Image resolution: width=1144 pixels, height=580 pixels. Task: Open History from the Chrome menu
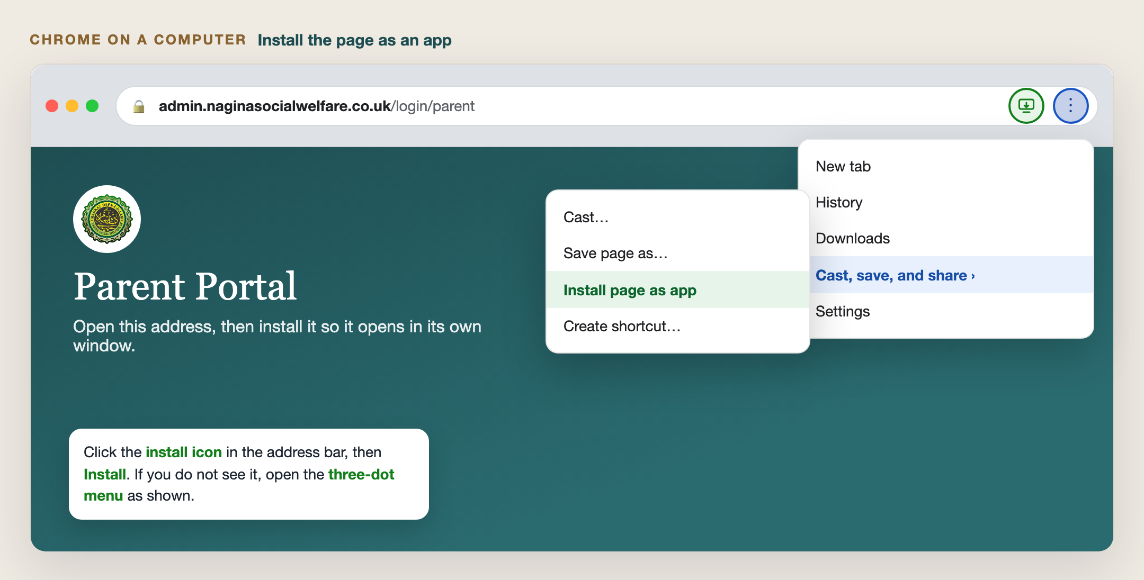coord(945,202)
